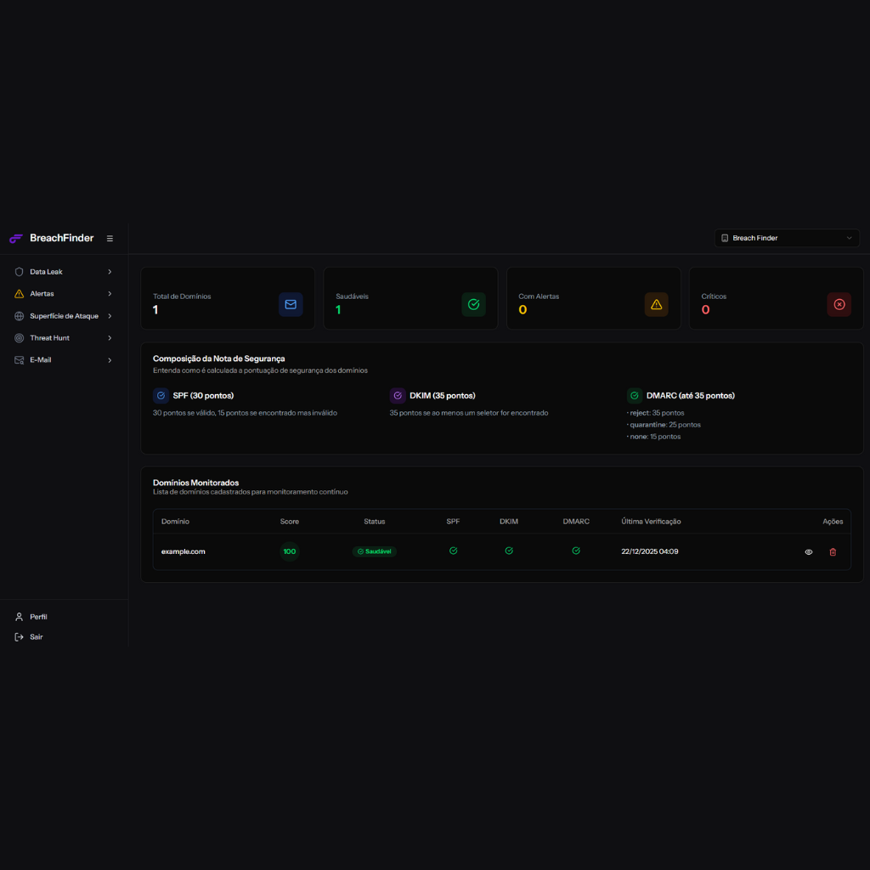Expand the Threat Hunt menu chevron

point(110,338)
